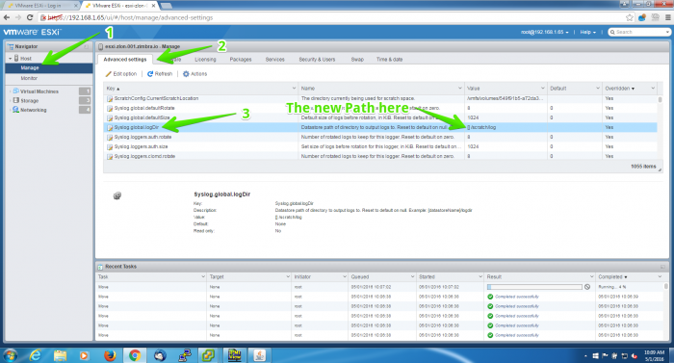Click the Host server icon
This screenshot has width=674, height=363.
(x=16, y=58)
